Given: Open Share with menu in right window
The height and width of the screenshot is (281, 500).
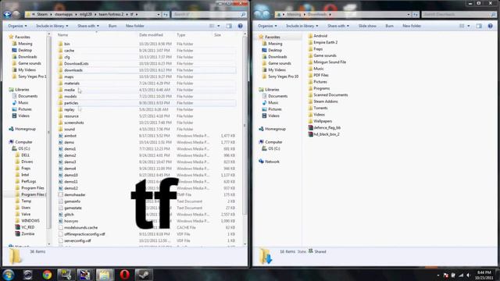Looking at the screenshot, I should pos(338,26).
